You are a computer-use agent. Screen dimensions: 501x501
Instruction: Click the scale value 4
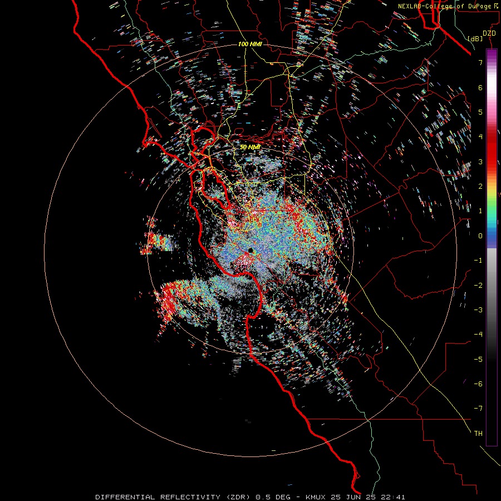[x=480, y=137]
